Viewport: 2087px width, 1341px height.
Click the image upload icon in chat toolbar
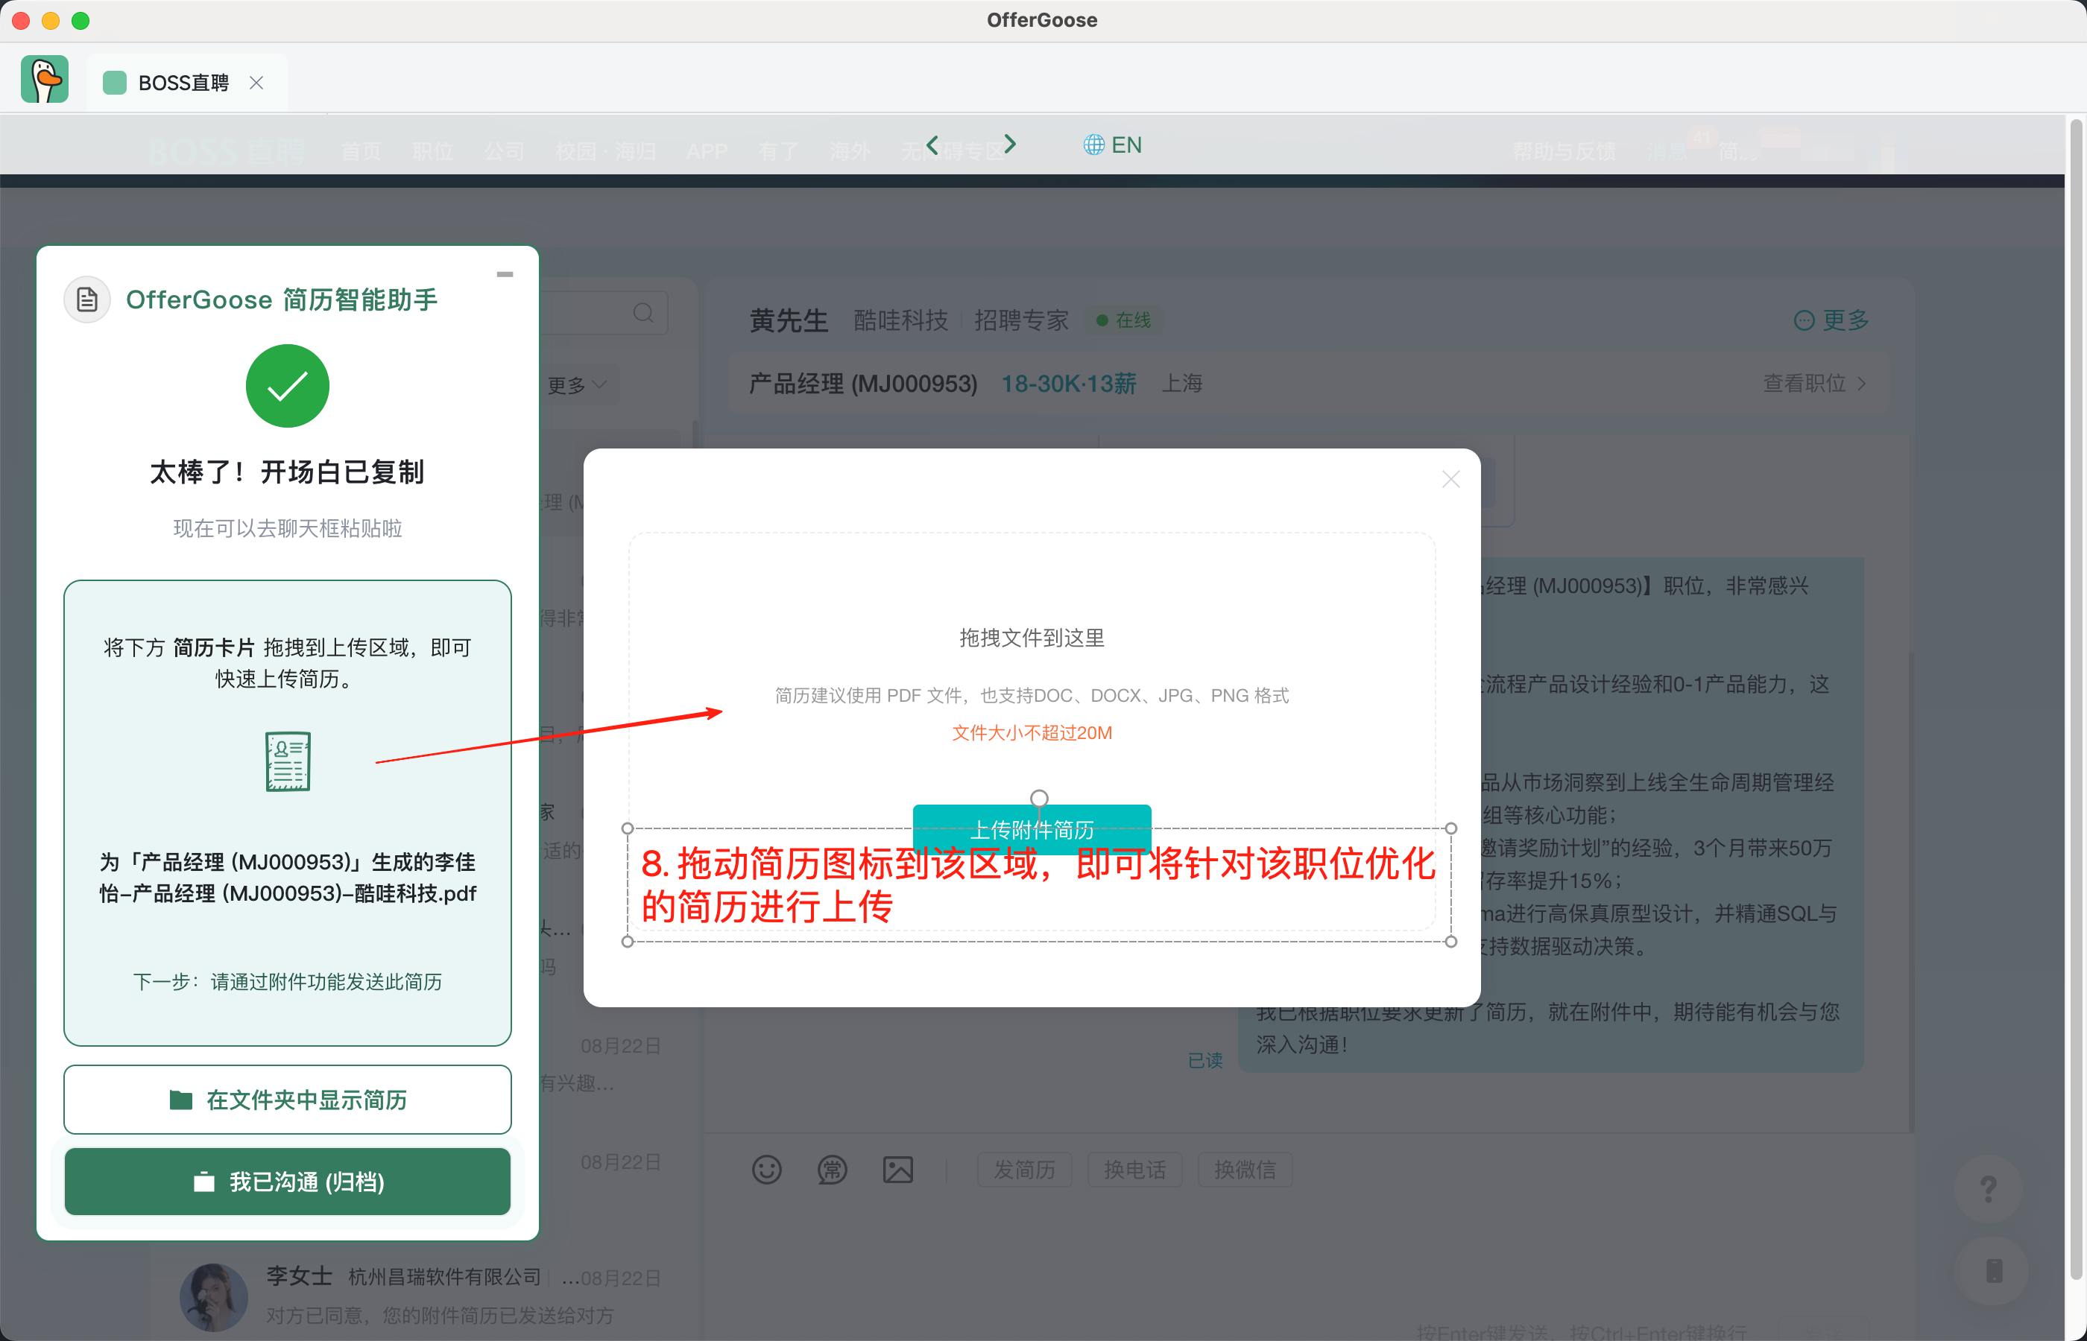pos(898,1170)
